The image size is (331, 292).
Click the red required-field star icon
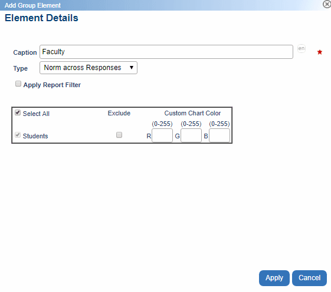[x=320, y=52]
